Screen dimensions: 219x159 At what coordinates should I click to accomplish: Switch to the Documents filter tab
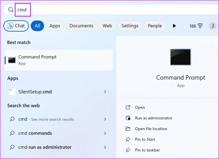point(81,26)
